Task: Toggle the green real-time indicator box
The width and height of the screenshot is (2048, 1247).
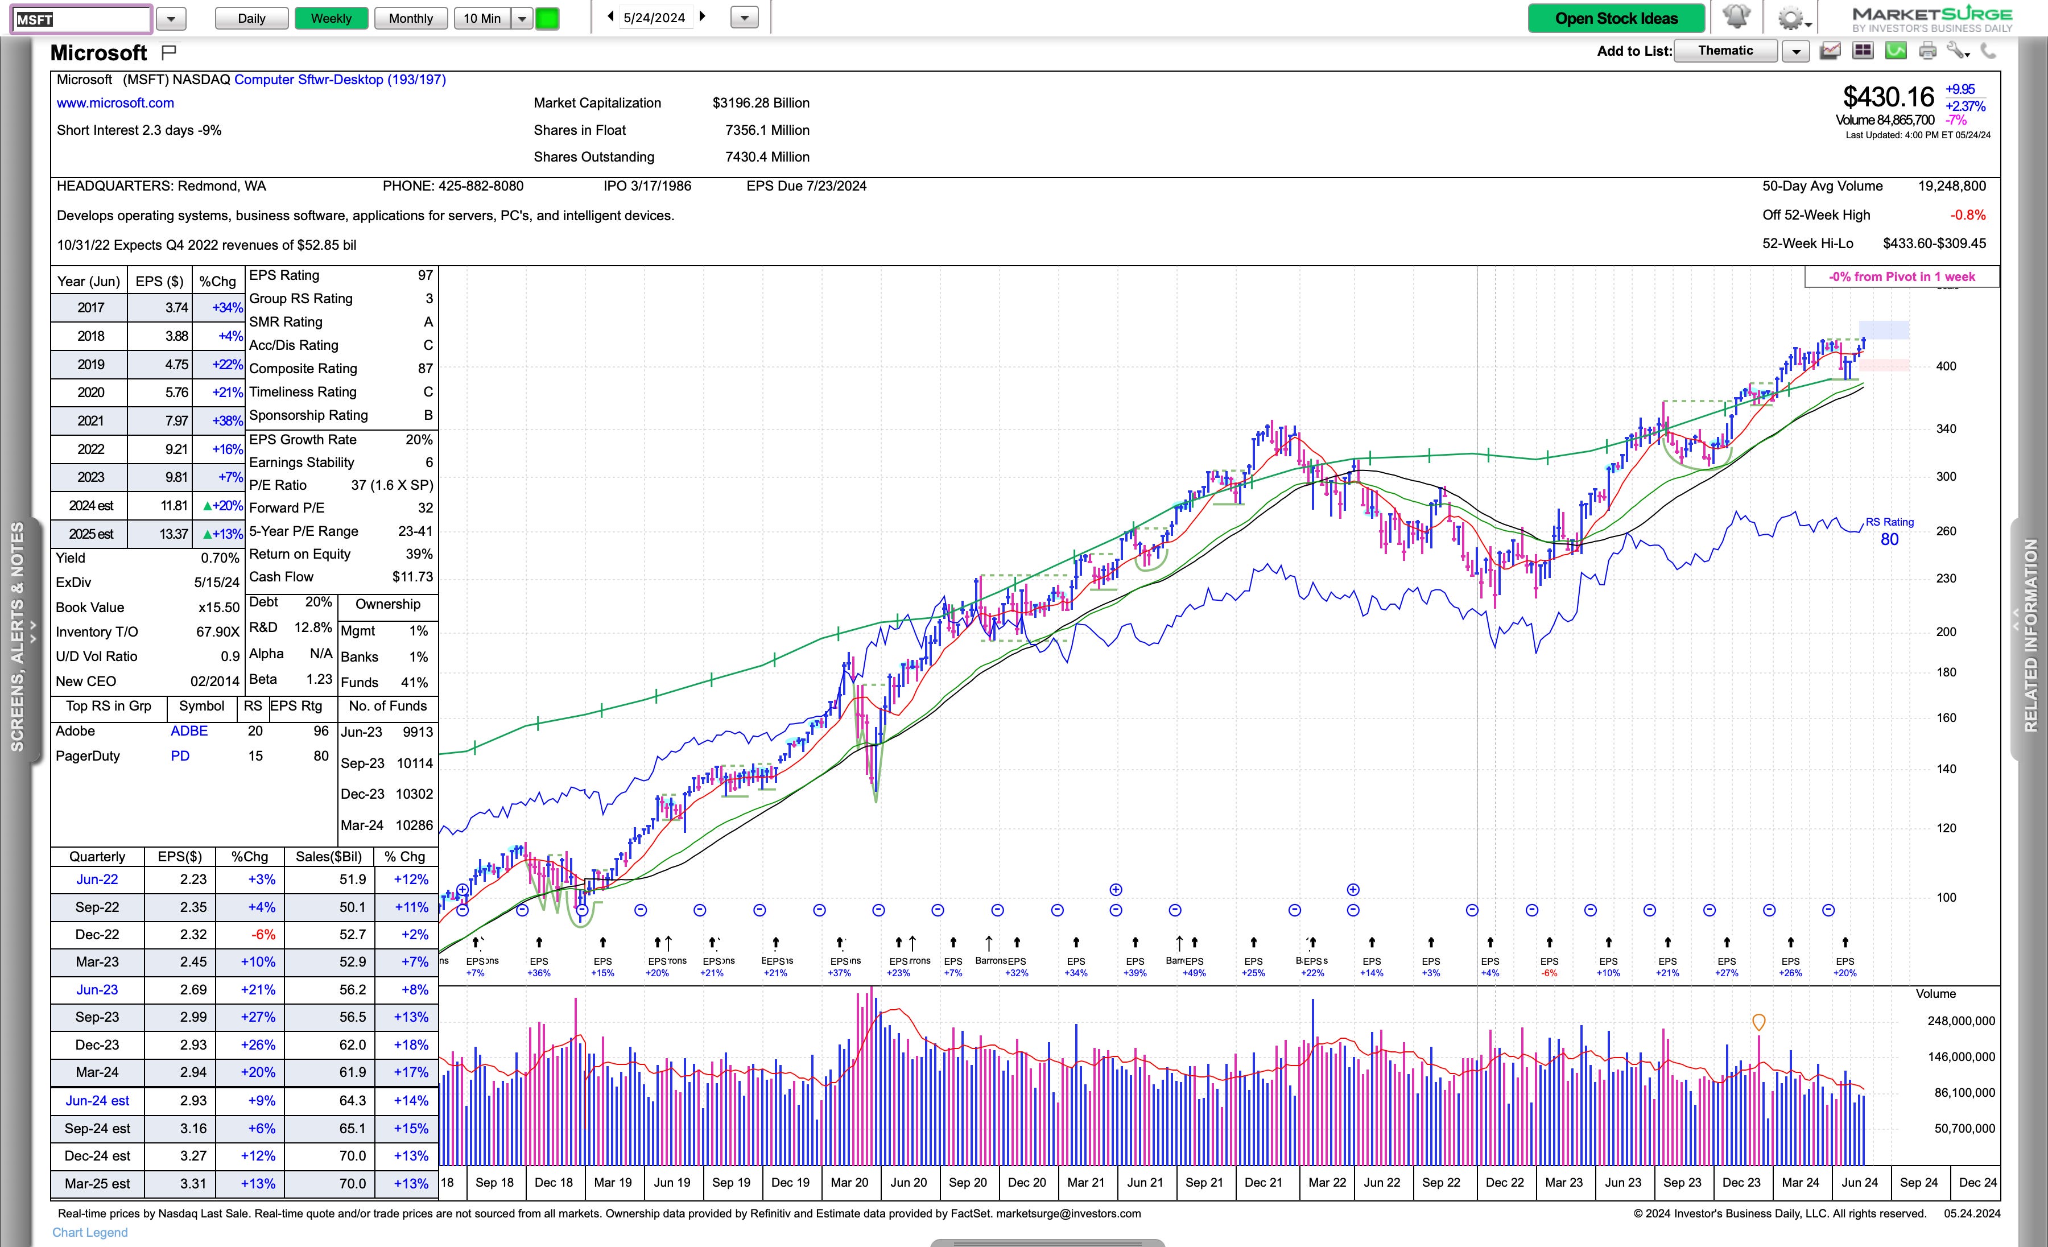Action: pos(547,18)
